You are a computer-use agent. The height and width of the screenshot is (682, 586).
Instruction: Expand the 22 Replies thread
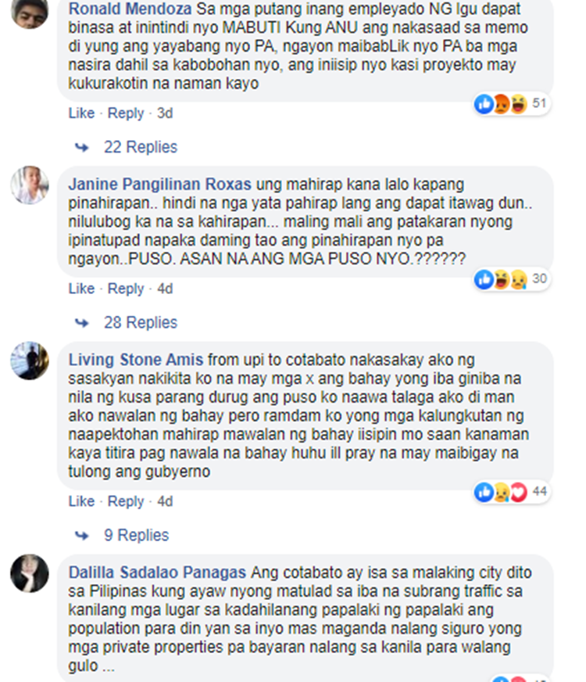[x=141, y=147]
